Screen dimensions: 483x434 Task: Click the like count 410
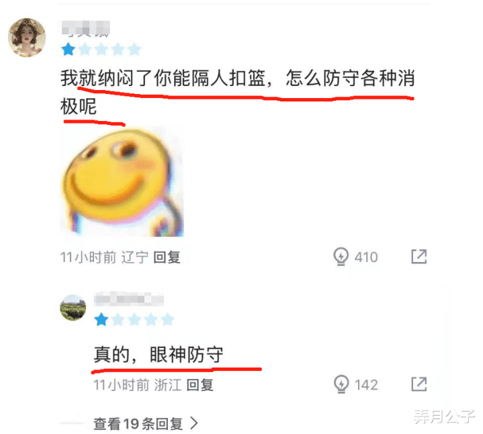pos(366,257)
